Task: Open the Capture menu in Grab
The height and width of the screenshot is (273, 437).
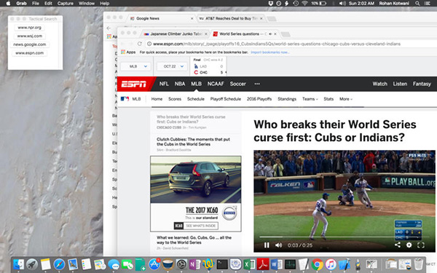Action: pyautogui.click(x=66, y=4)
